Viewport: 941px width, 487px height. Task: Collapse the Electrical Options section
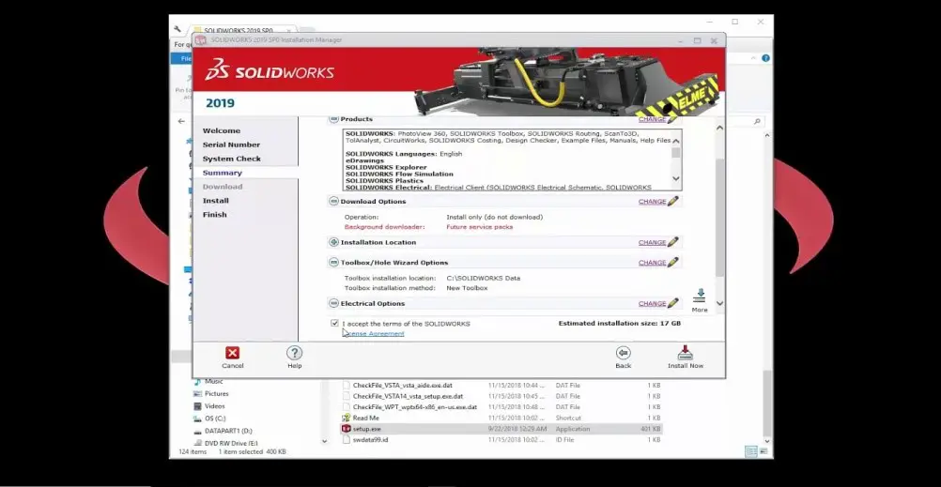point(333,303)
